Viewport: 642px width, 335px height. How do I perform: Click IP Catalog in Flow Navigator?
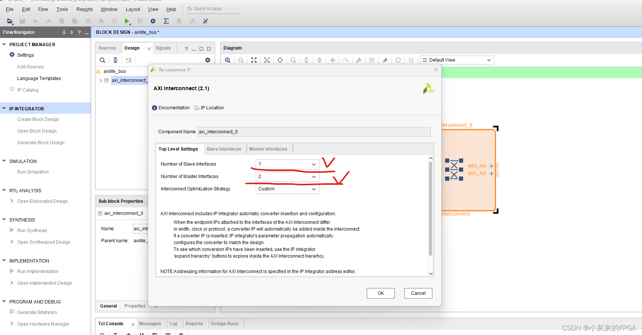coord(28,90)
